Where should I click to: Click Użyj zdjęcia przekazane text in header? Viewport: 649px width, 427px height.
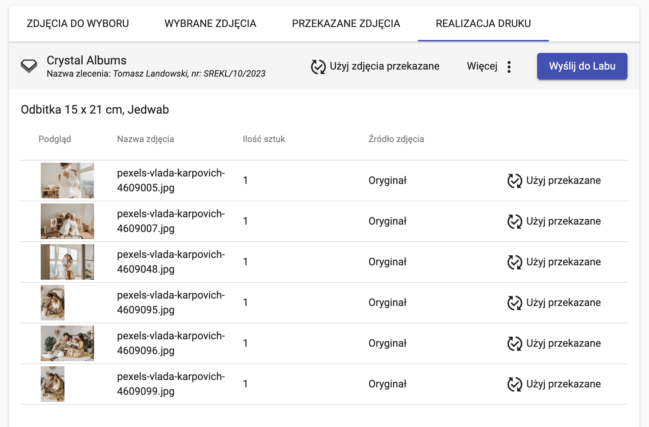pos(385,66)
